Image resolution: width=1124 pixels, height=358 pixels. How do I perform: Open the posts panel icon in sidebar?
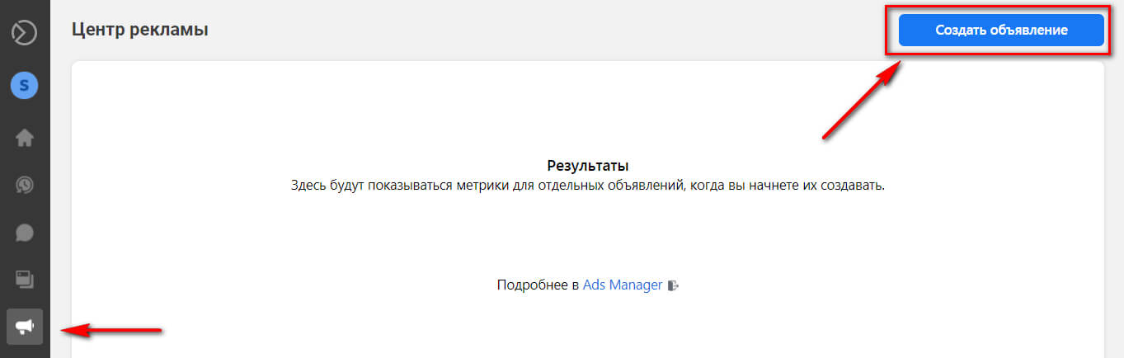click(x=25, y=280)
